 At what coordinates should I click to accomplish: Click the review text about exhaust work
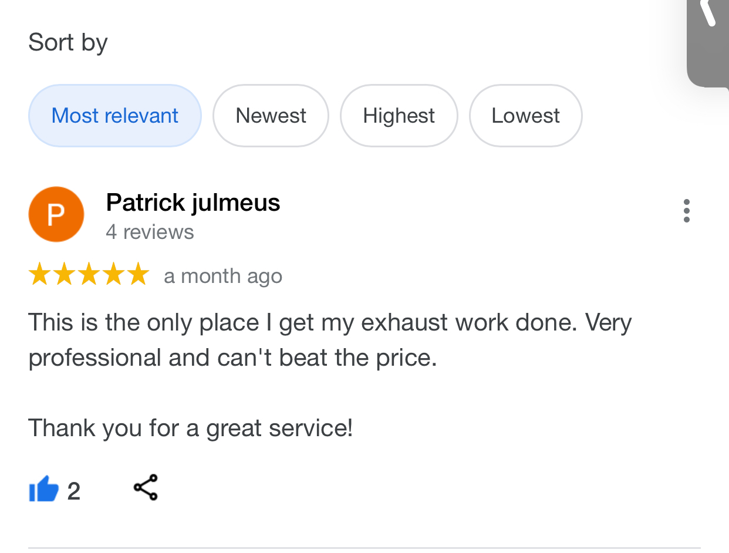[329, 322]
